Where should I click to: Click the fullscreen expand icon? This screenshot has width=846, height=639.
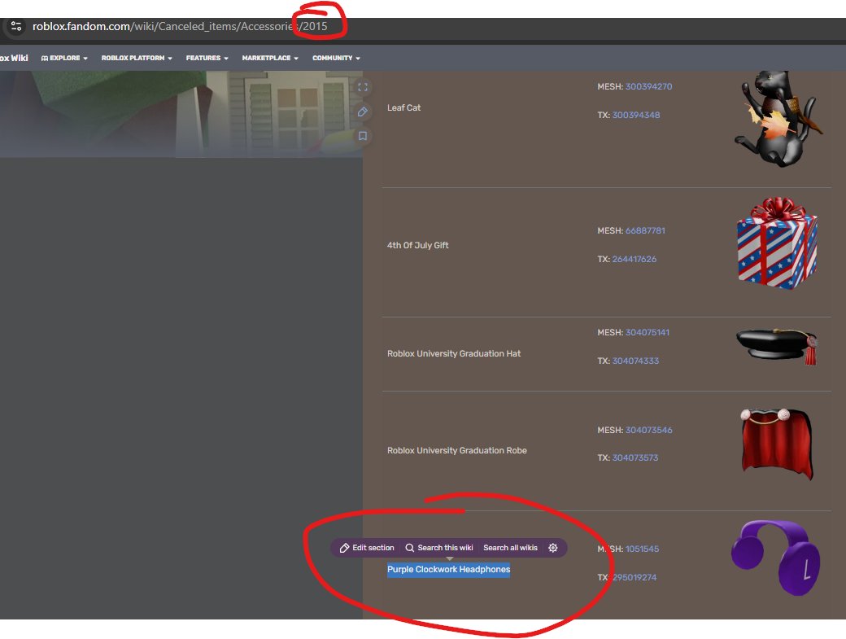[x=363, y=87]
